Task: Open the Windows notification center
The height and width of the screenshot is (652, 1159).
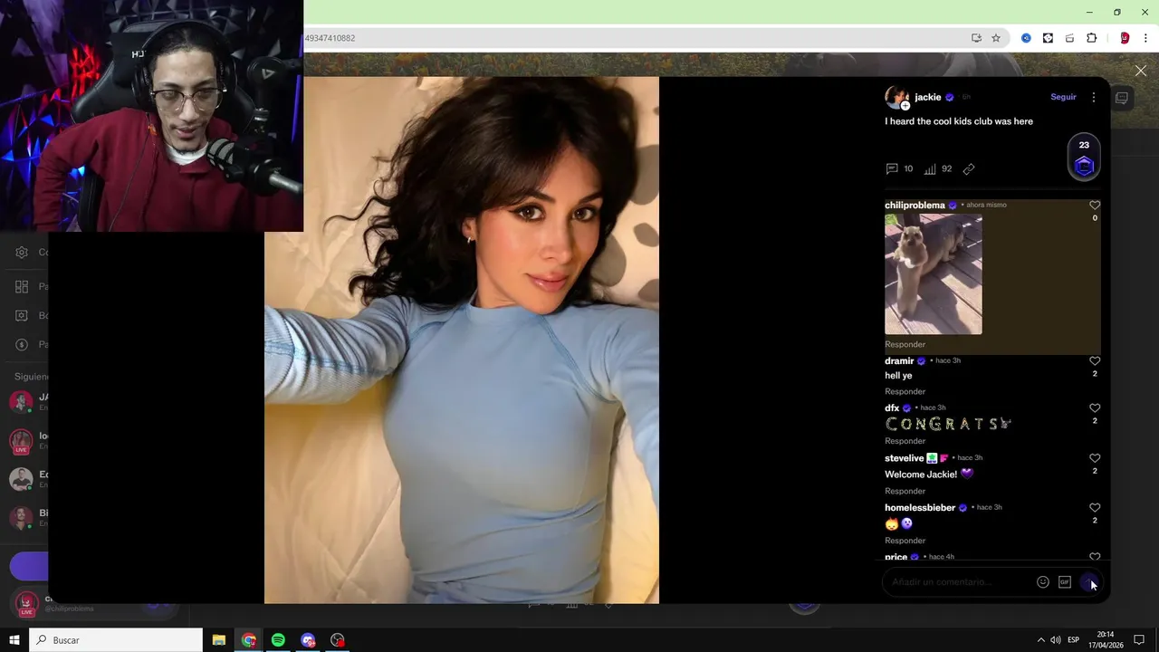Action: 1139,640
